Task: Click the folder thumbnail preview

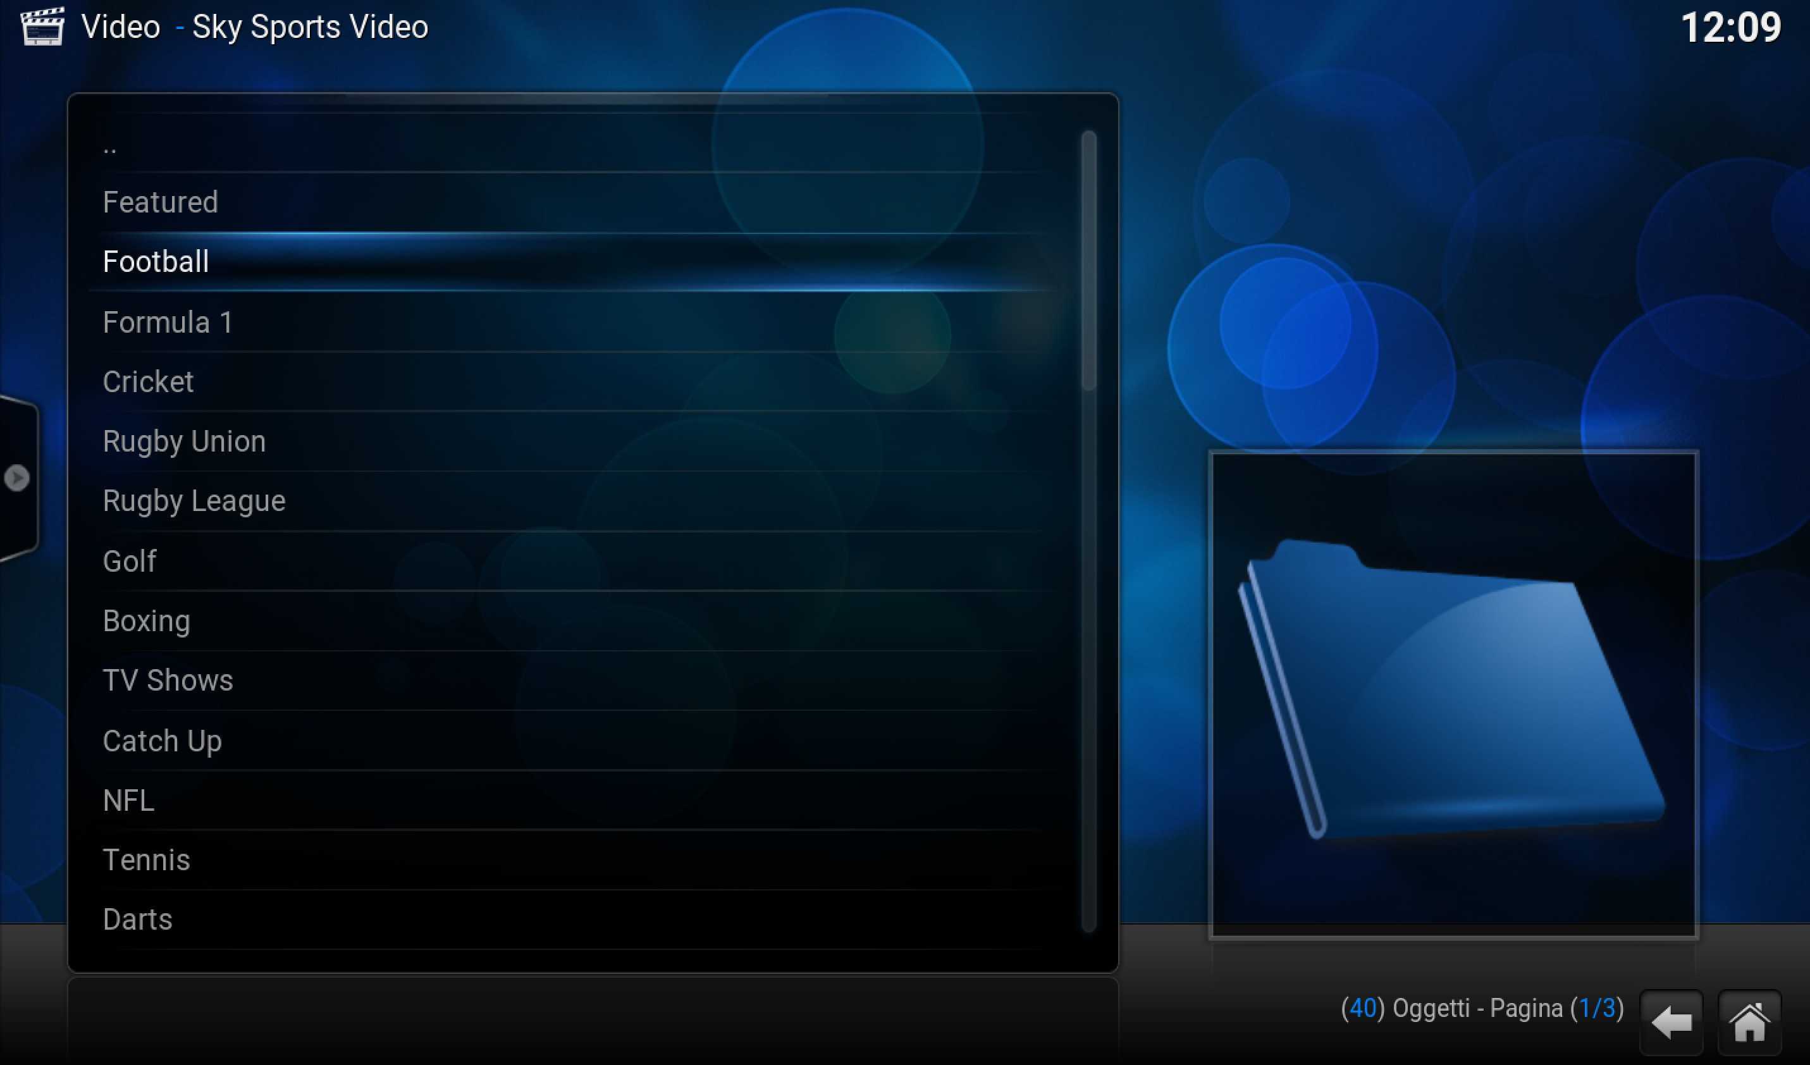Action: pyautogui.click(x=1453, y=694)
